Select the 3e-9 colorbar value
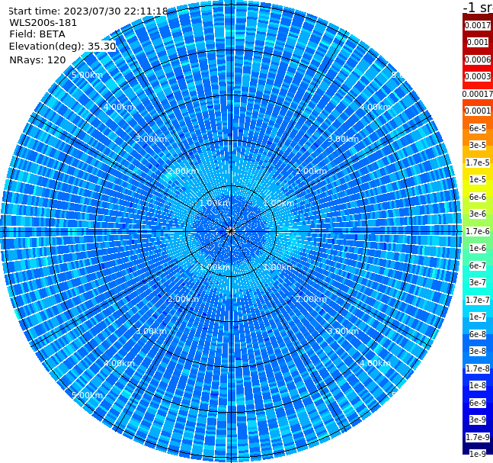The image size is (493, 463). coord(478,420)
